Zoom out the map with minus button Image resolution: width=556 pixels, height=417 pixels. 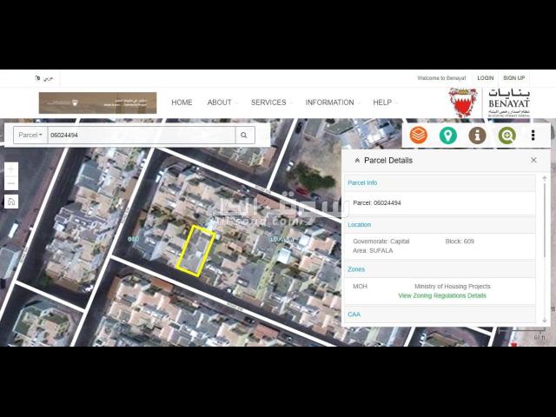(11, 183)
